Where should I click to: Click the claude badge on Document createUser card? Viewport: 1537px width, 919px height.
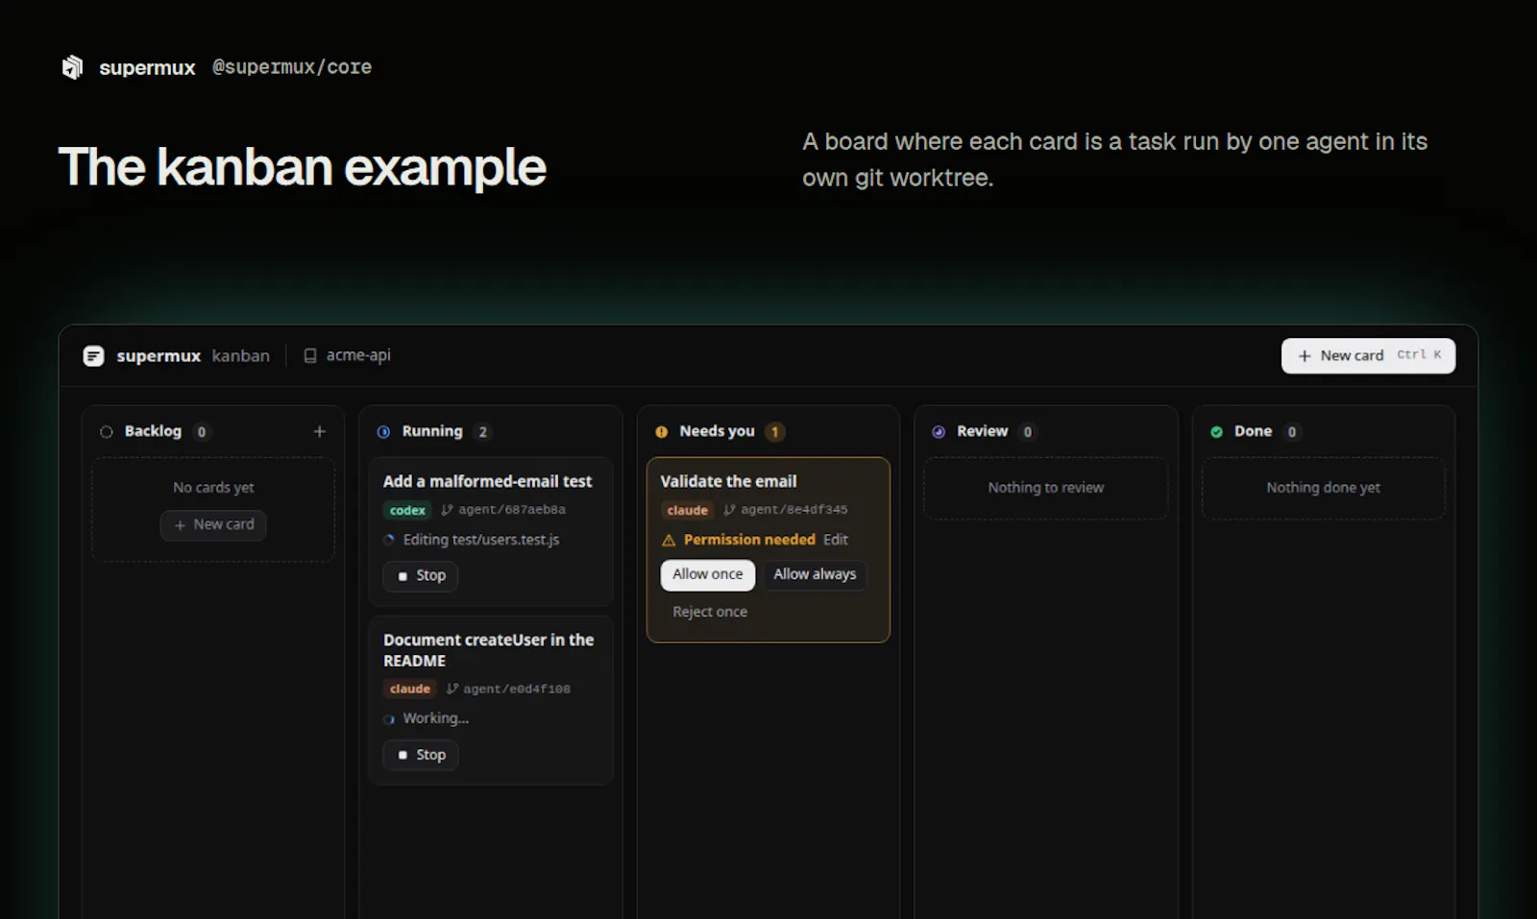(x=410, y=689)
